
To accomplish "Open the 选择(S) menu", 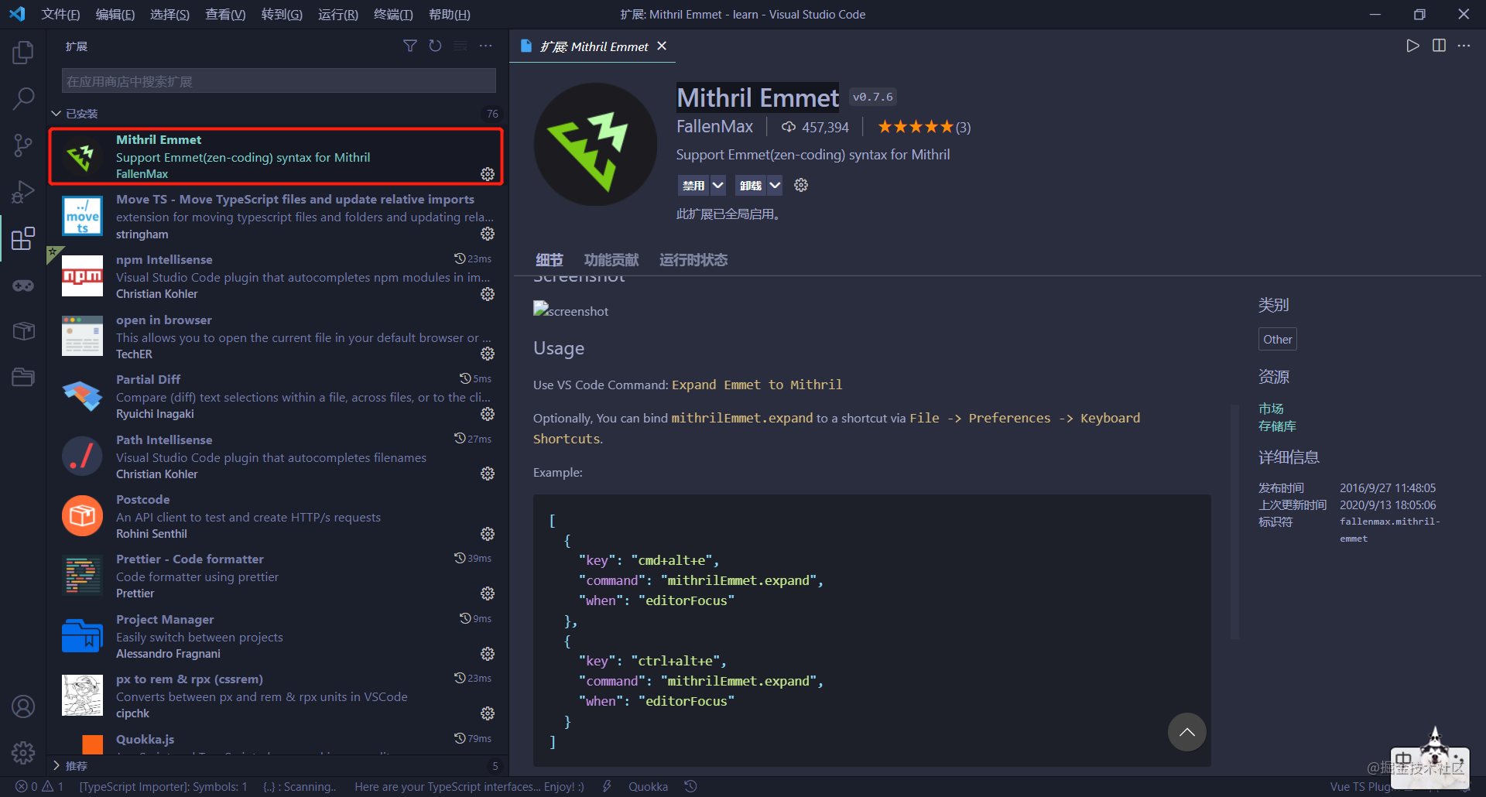I will [x=169, y=15].
